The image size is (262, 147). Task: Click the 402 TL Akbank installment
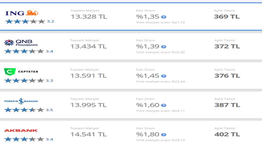227,134
